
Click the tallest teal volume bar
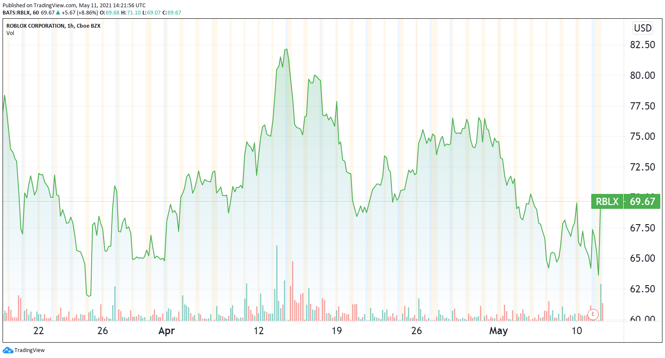277,283
